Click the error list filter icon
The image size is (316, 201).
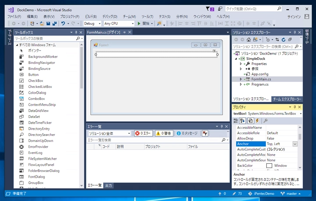click(205, 133)
